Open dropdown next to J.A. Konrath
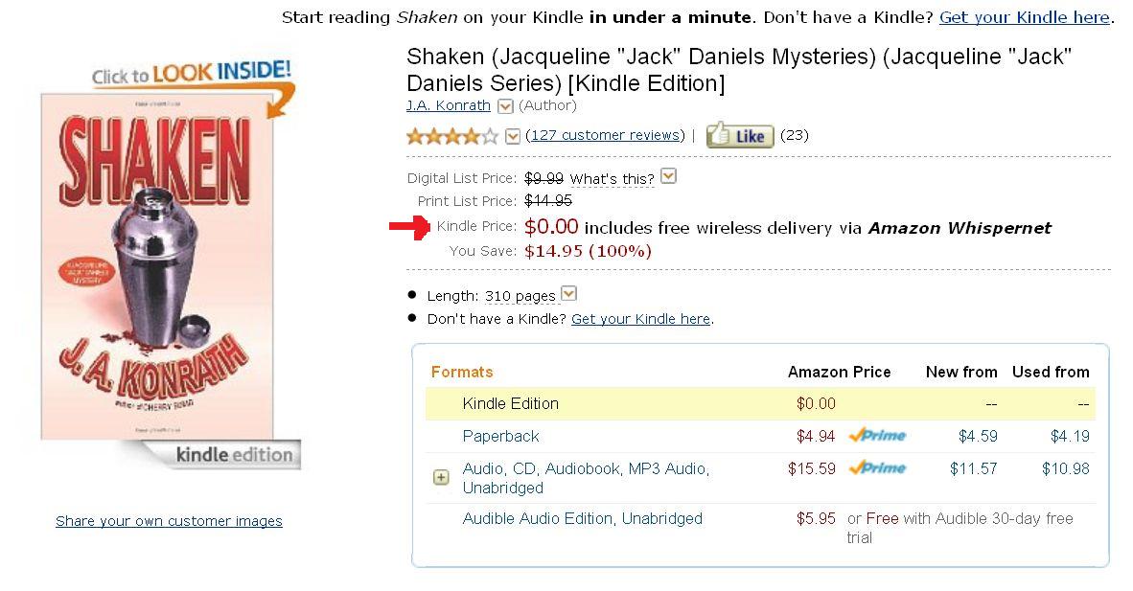This screenshot has width=1133, height=591. pos(505,106)
